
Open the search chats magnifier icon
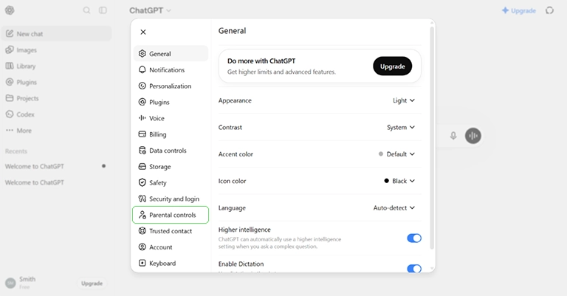coord(87,10)
